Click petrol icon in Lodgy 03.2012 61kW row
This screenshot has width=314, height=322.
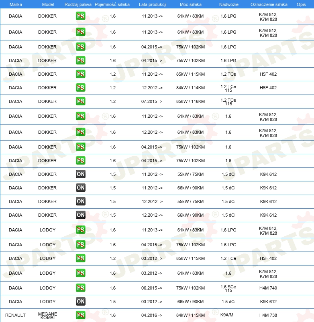point(80,273)
